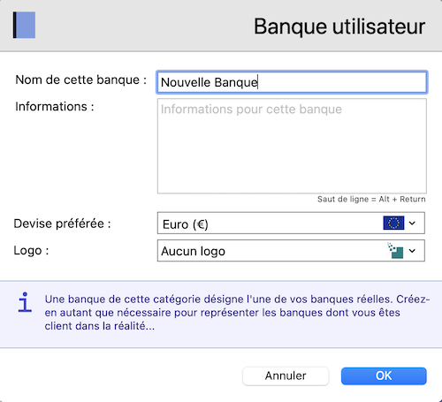Open the 'Aucun logo' dropdown
This screenshot has height=402, width=442.
pyautogui.click(x=291, y=251)
